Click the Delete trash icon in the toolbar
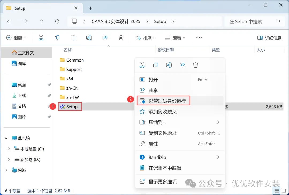 [x=121, y=38]
